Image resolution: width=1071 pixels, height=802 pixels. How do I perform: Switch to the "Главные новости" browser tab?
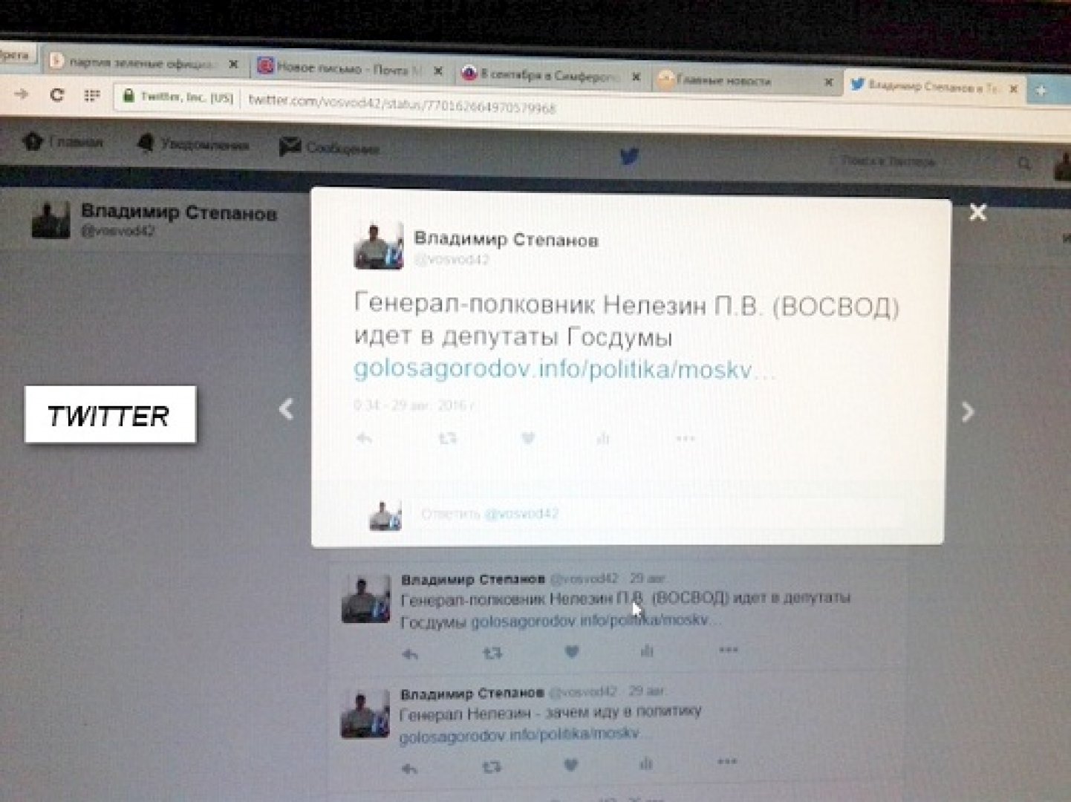[x=724, y=80]
